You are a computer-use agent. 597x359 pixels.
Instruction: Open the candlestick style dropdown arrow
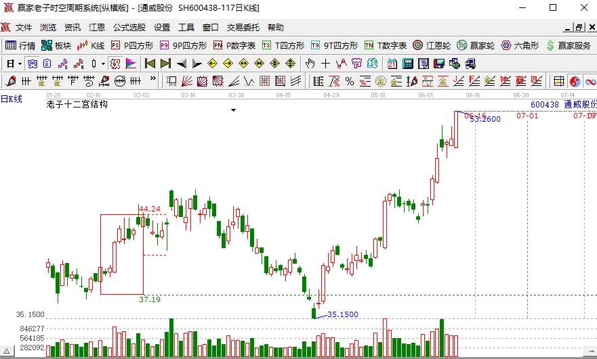point(103,64)
